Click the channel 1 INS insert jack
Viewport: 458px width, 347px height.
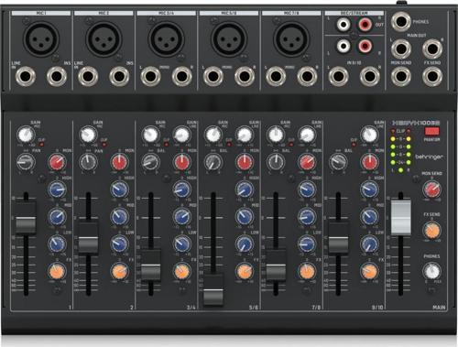(x=57, y=76)
